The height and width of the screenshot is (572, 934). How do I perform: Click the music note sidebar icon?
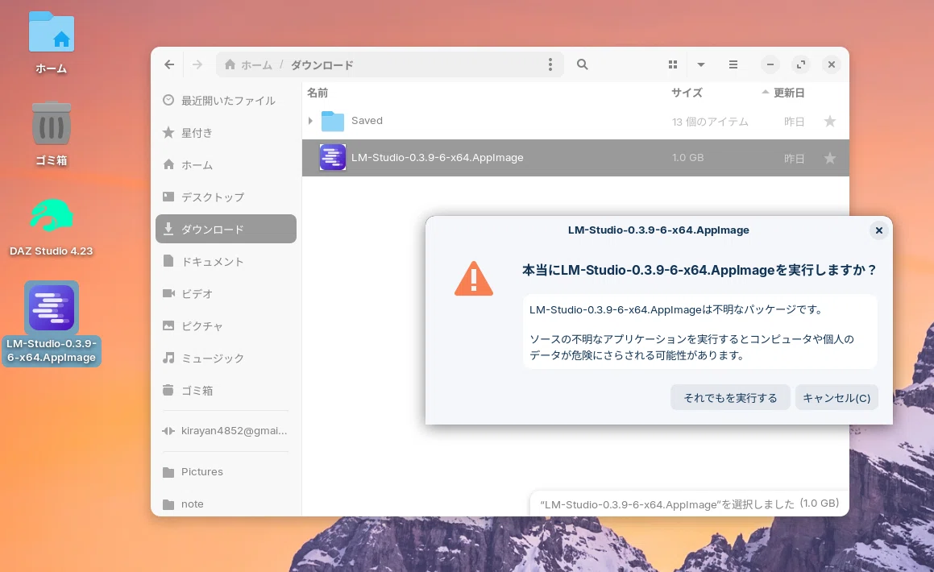point(168,358)
